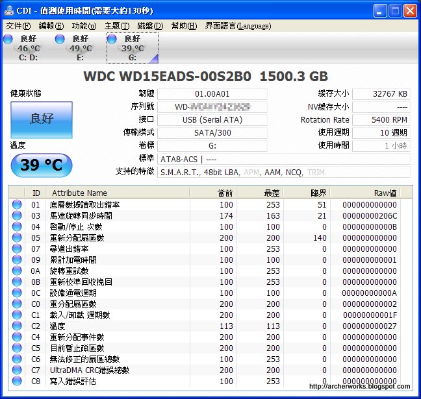
Task: Click the serial number field
Action: (x=212, y=107)
